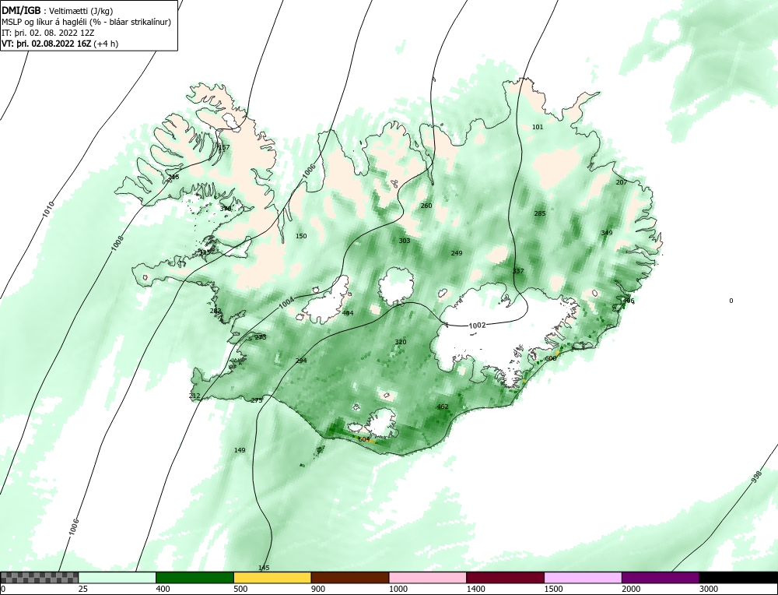778x595 pixels.
Task: Pick the dark green 400–500 legend swatch
Action: click(194, 577)
